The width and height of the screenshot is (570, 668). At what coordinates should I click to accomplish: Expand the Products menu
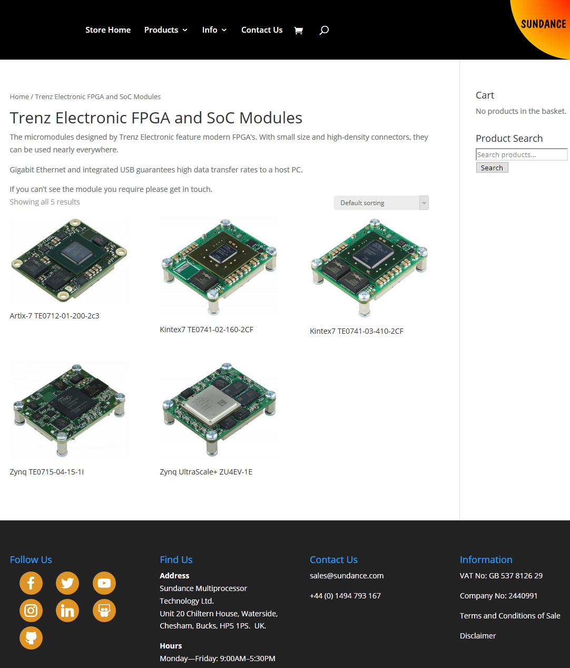166,30
